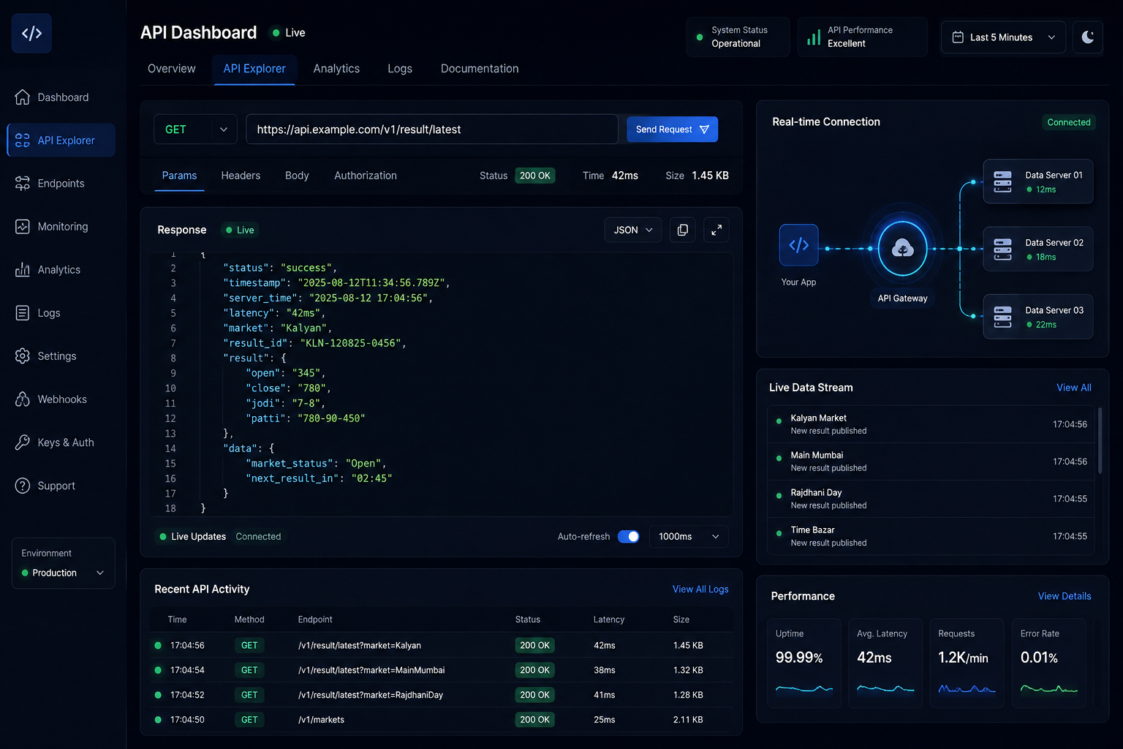Select the Kalyan Market stream entry
This screenshot has width=1123, height=749.
931,424
